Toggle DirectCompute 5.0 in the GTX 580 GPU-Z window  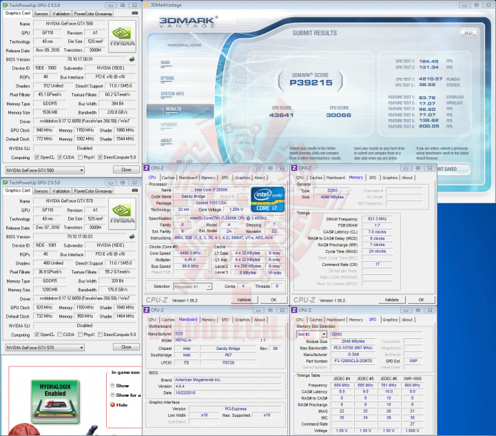pos(101,157)
